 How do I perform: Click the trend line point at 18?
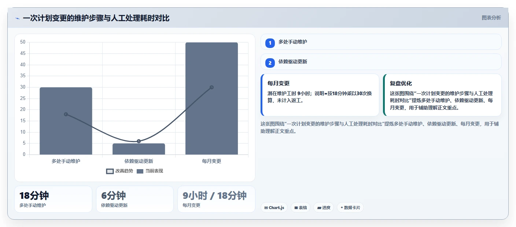click(x=66, y=114)
